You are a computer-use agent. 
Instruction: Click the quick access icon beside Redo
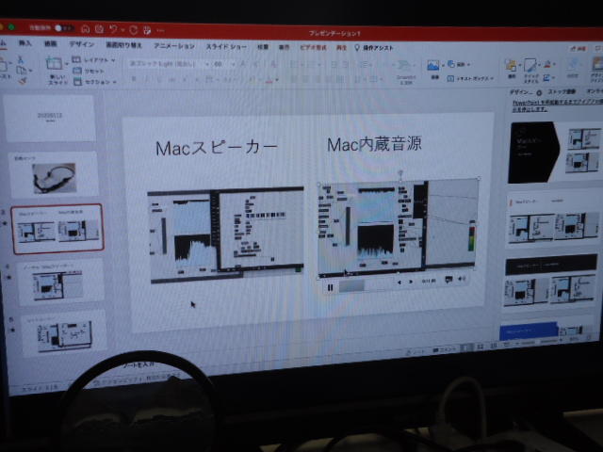click(x=147, y=30)
